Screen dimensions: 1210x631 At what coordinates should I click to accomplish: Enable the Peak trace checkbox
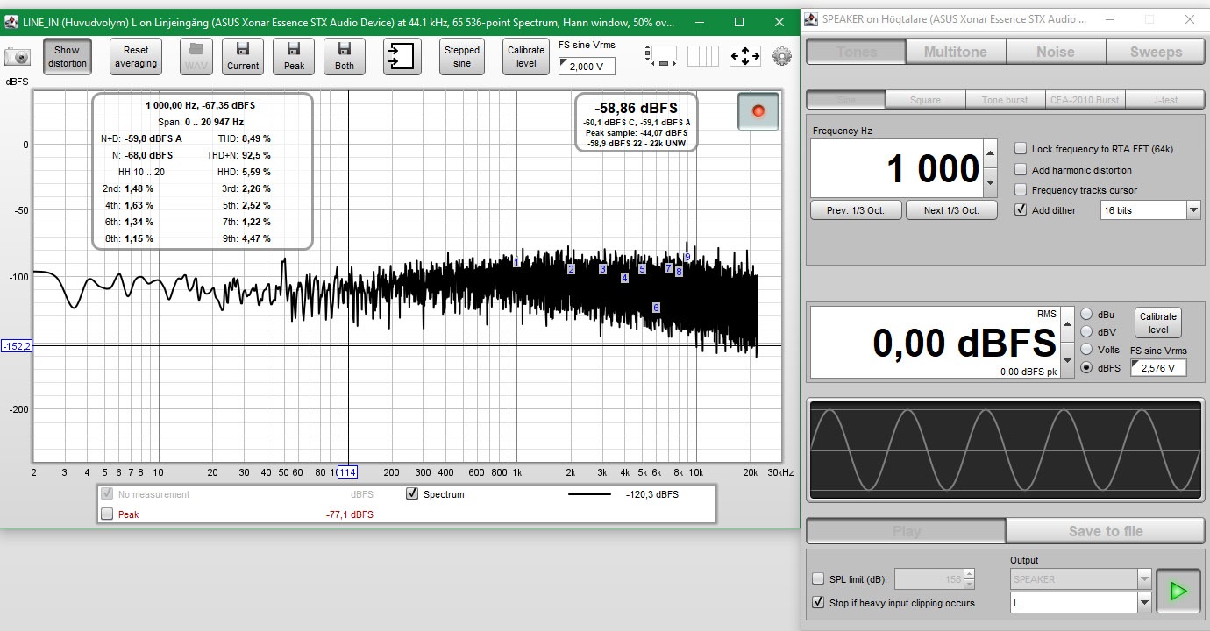tap(107, 514)
